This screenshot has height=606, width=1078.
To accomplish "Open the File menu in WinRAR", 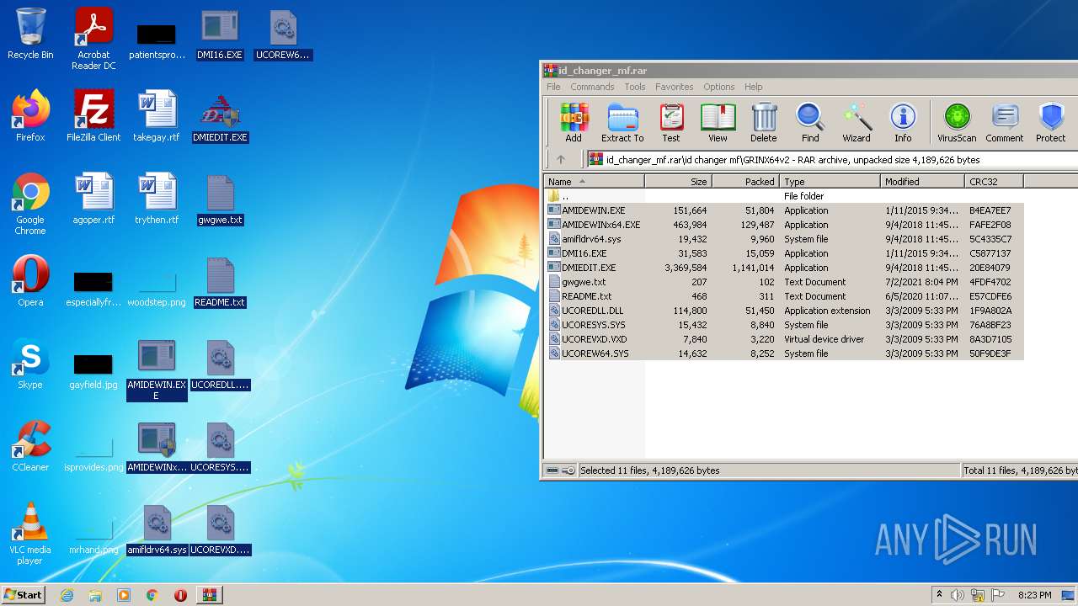I will 553,87.
